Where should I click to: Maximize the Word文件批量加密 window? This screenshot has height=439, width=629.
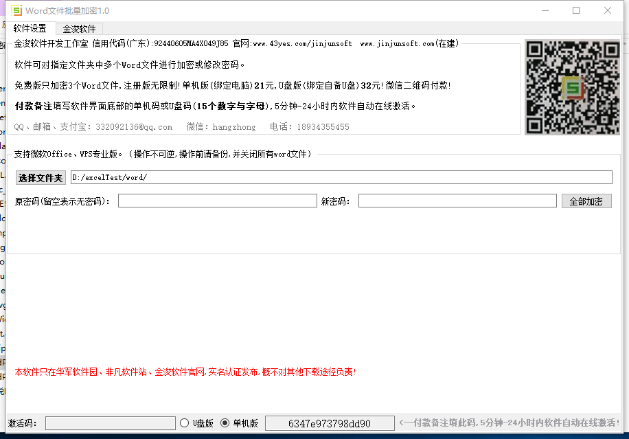point(576,10)
